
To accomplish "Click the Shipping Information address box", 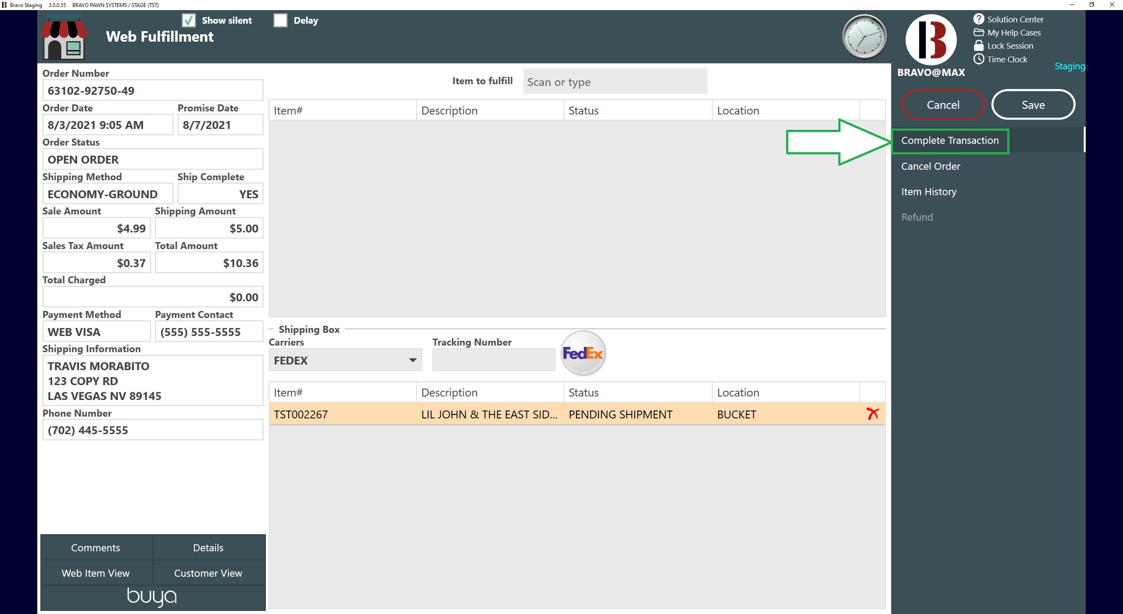I will coord(153,381).
